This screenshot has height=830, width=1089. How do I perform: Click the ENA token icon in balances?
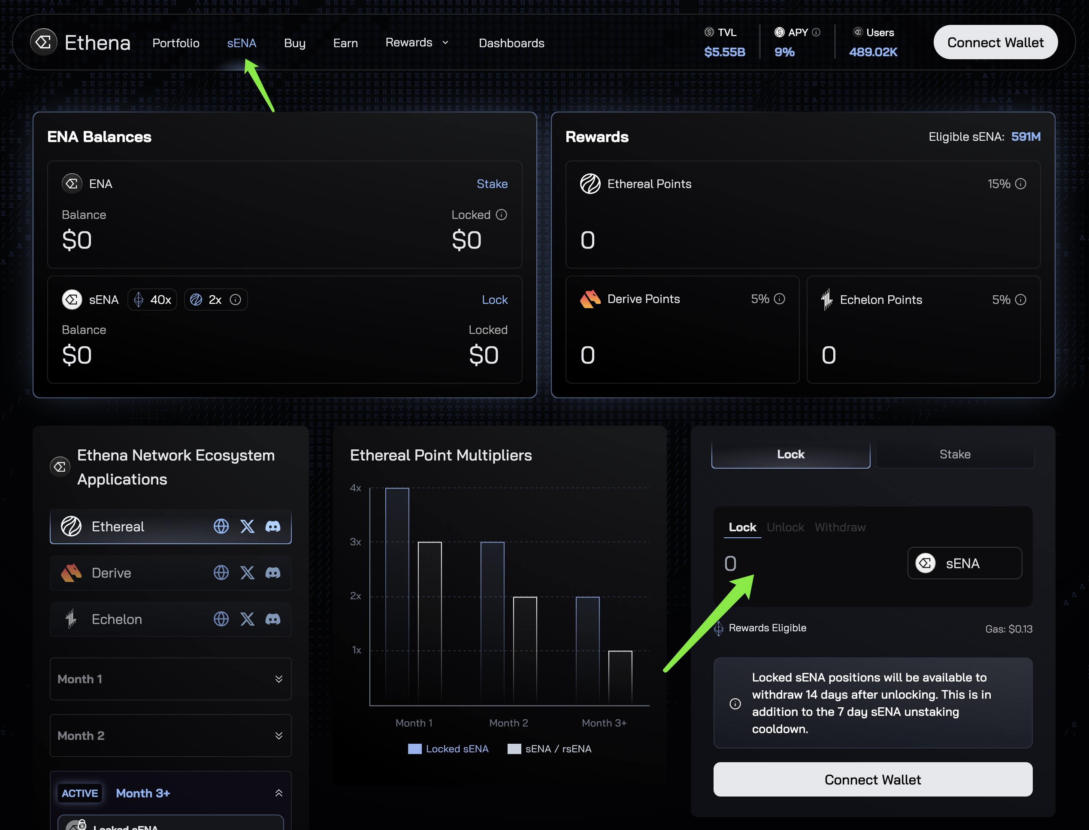[x=72, y=184]
